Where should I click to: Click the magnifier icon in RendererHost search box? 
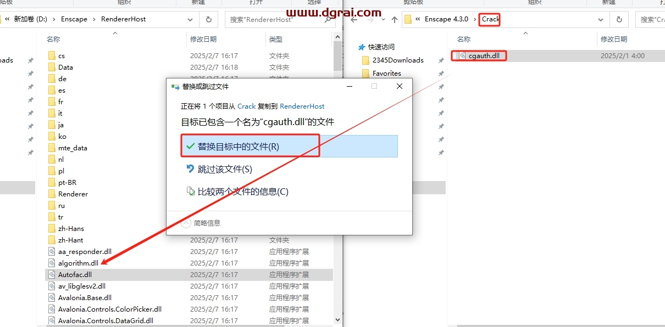click(x=328, y=19)
